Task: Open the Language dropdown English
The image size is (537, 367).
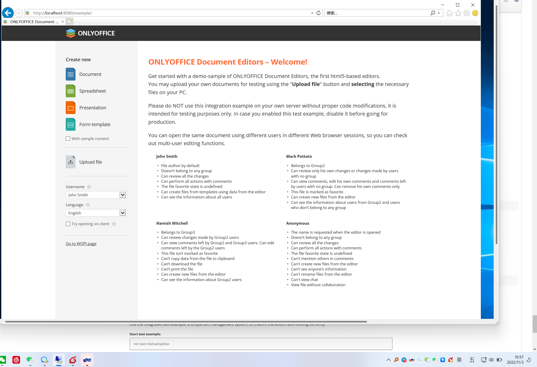Action: [x=97, y=213]
